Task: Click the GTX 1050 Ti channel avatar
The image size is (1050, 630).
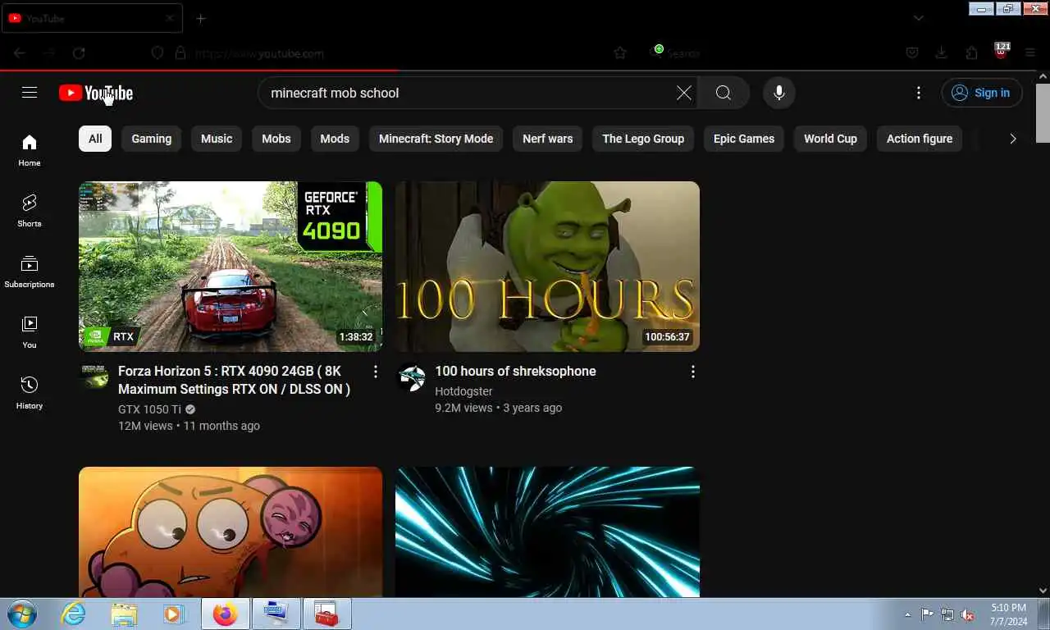Action: (94, 377)
